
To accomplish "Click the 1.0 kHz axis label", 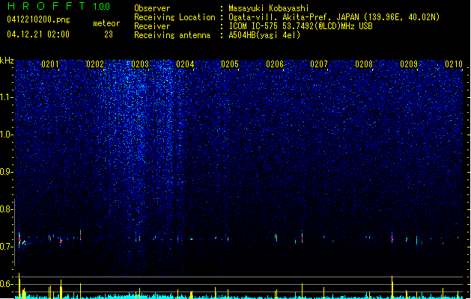I will click(6, 135).
